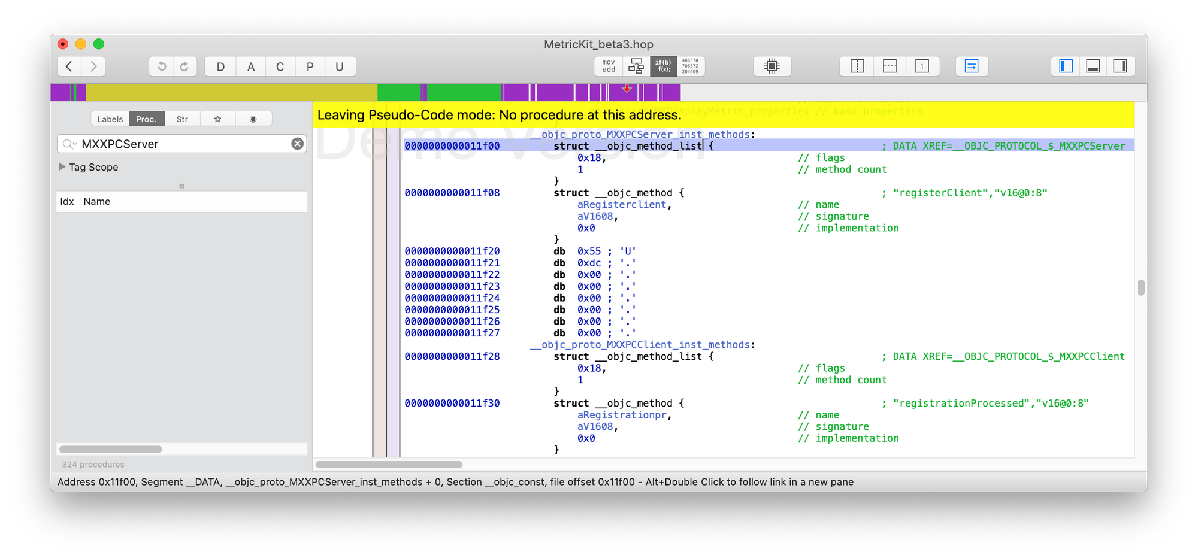Click the vertical scrollbar of the listing
This screenshot has height=558, width=1198.
(x=1140, y=287)
